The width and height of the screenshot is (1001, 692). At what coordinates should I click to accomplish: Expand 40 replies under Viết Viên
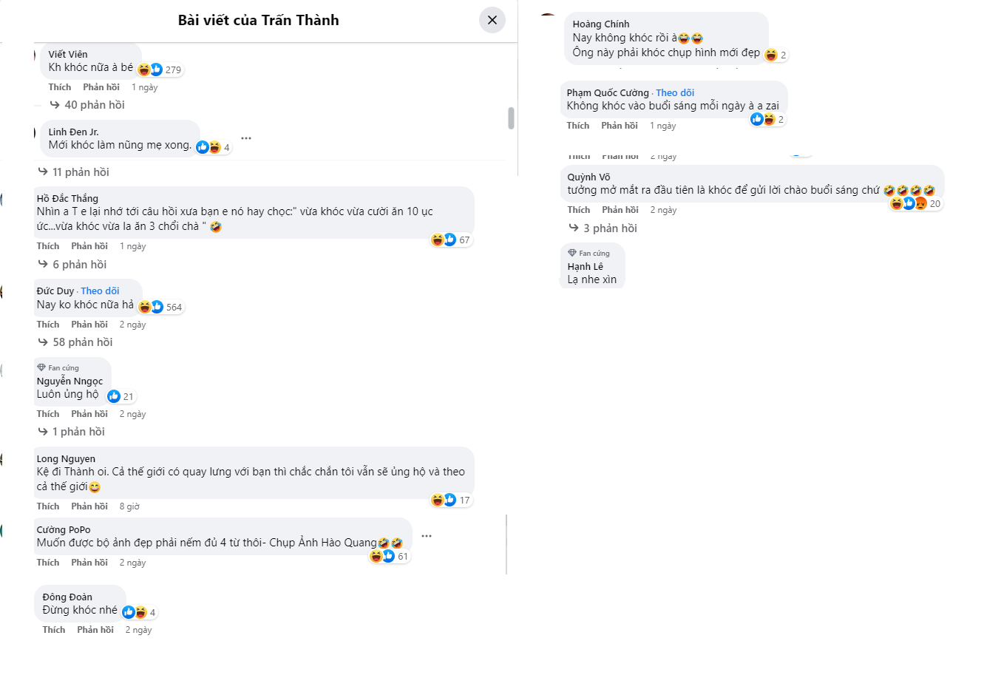94,105
